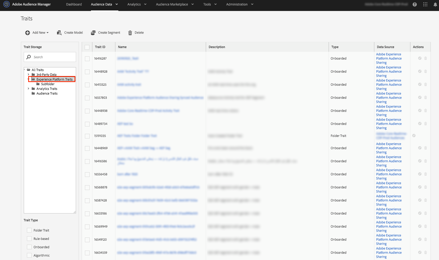
Task: Delete trait 16557803 using its trash icon
Action: coord(425,97)
